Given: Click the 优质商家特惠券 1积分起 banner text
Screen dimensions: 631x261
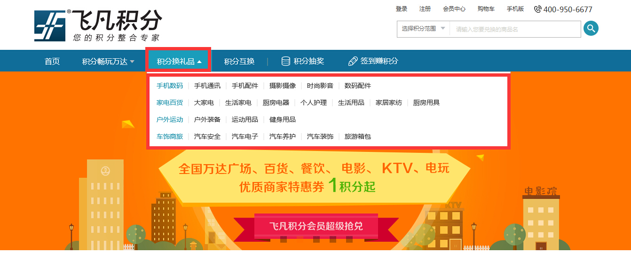Looking at the screenshot, I should pos(308,186).
